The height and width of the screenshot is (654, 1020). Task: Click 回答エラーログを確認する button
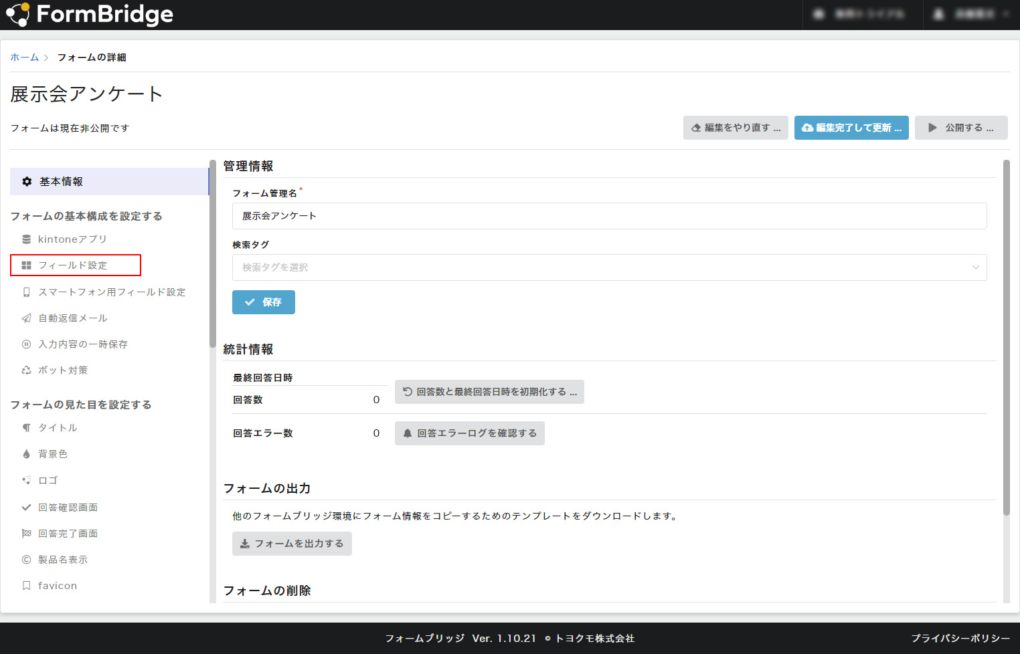[470, 433]
